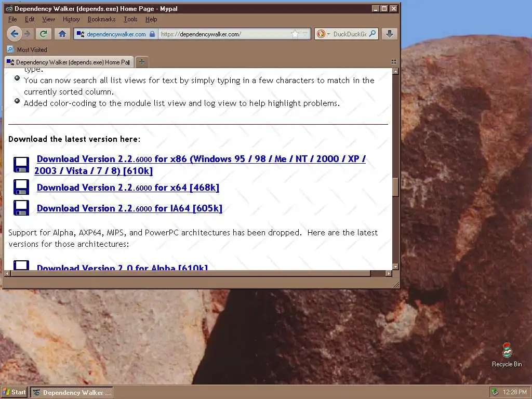Maximize the Mypal browser window
The height and width of the screenshot is (399, 532).
(384, 8)
